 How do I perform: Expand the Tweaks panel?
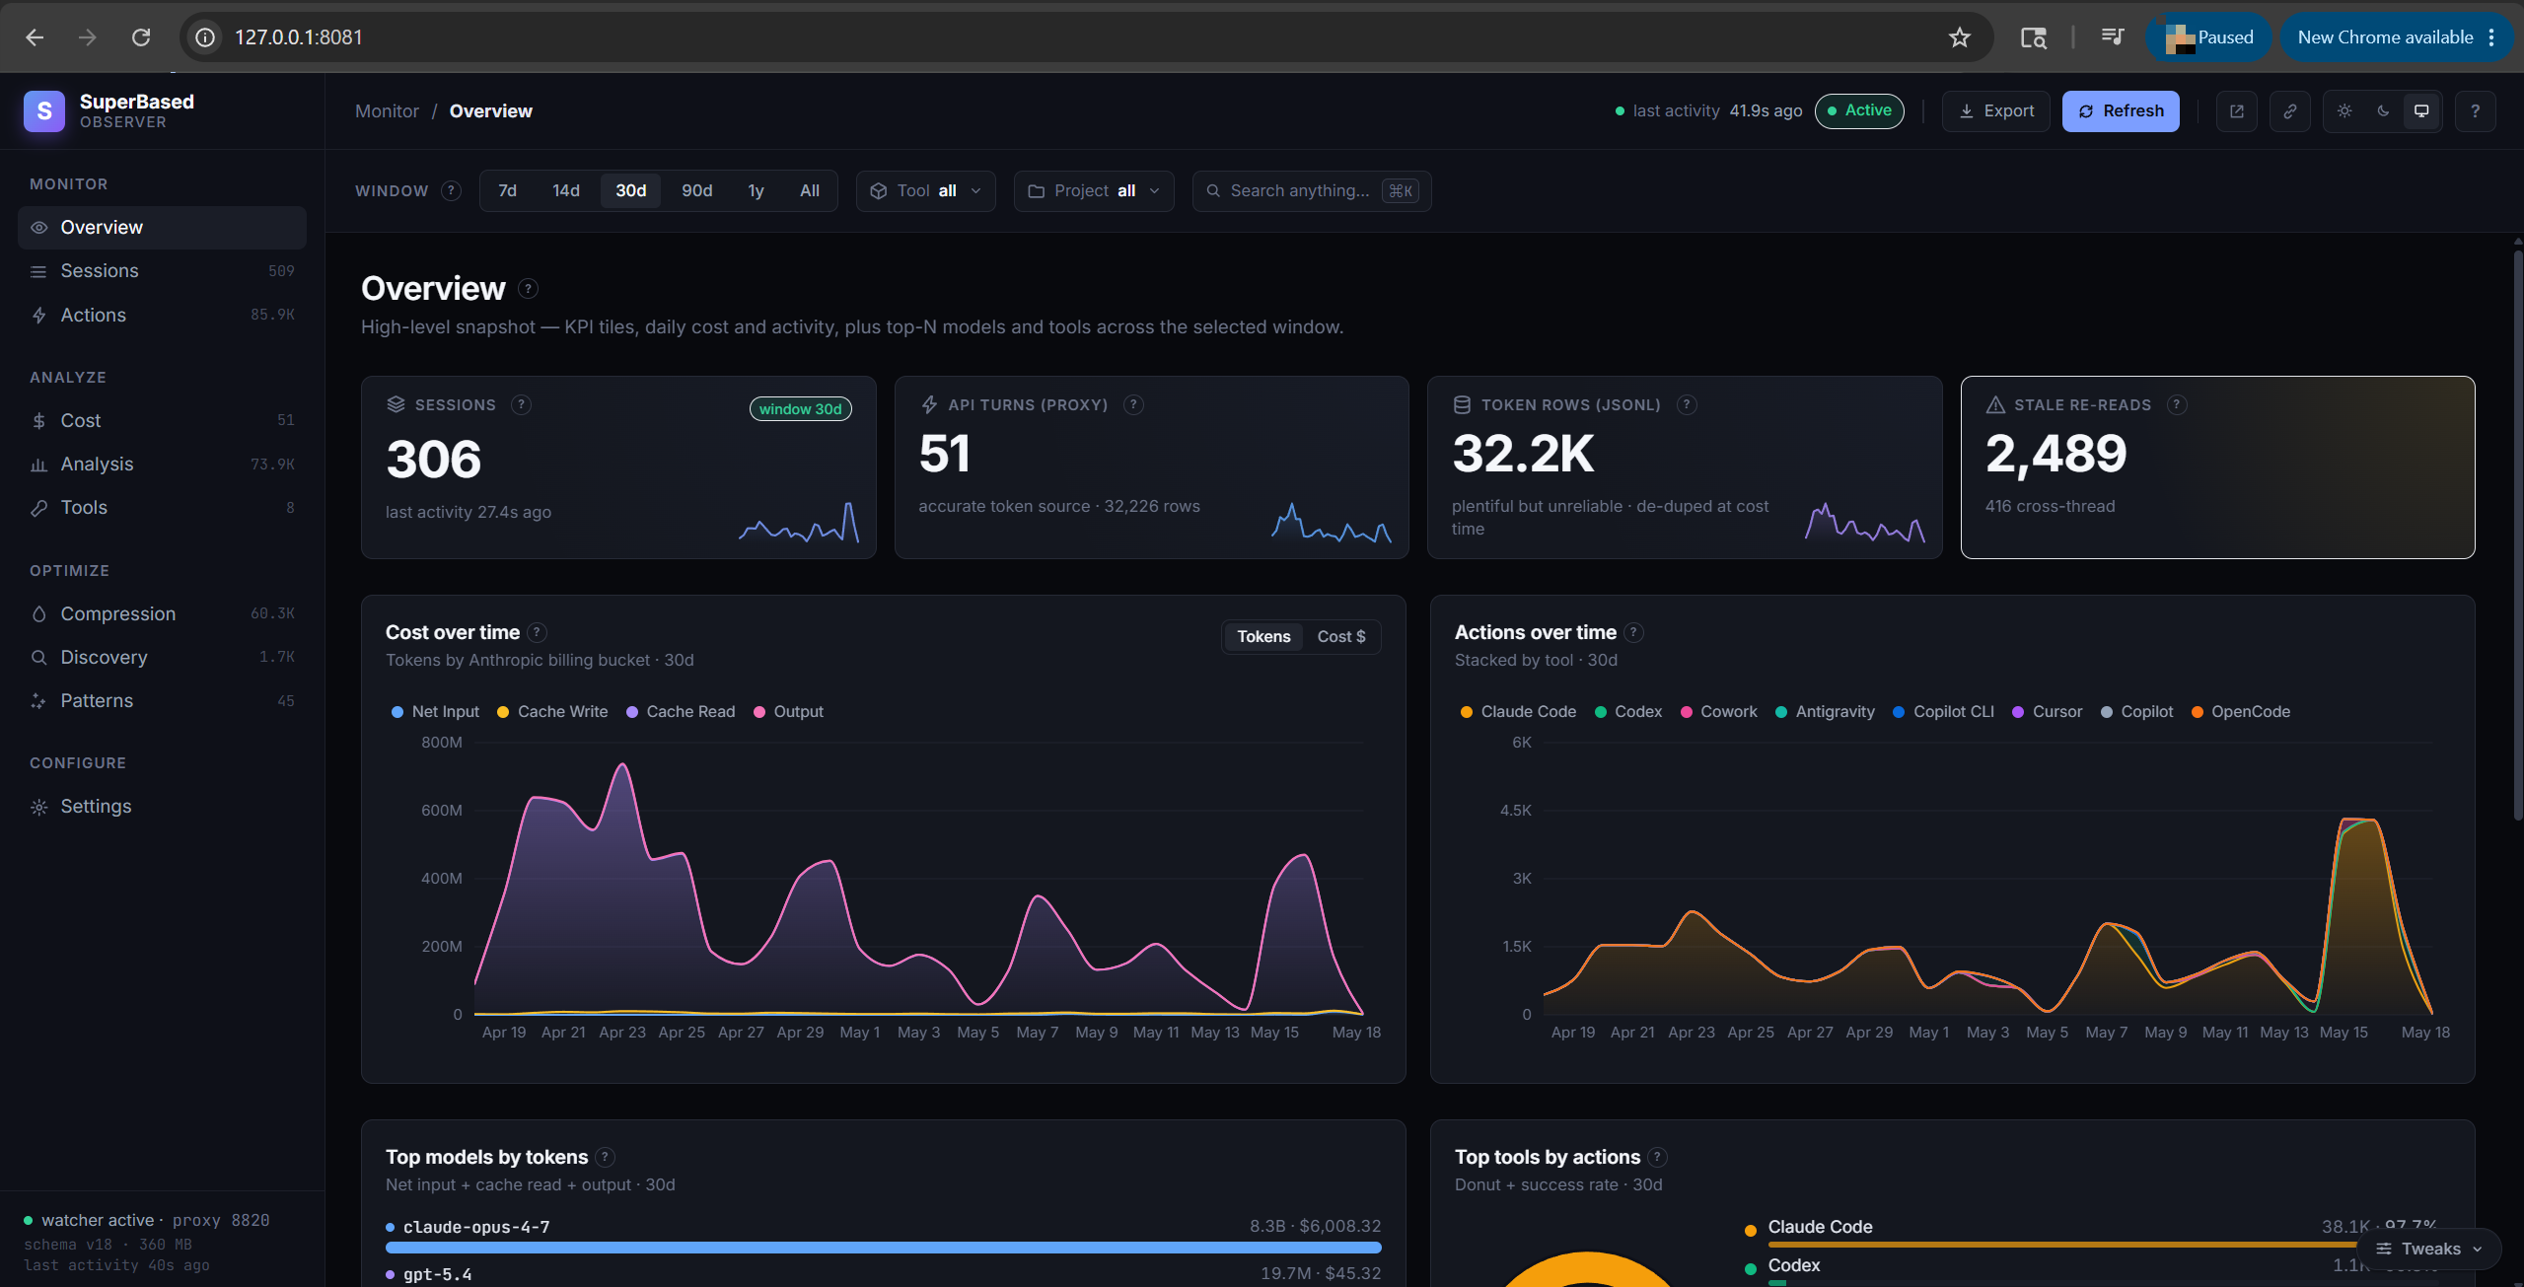tap(2429, 1249)
